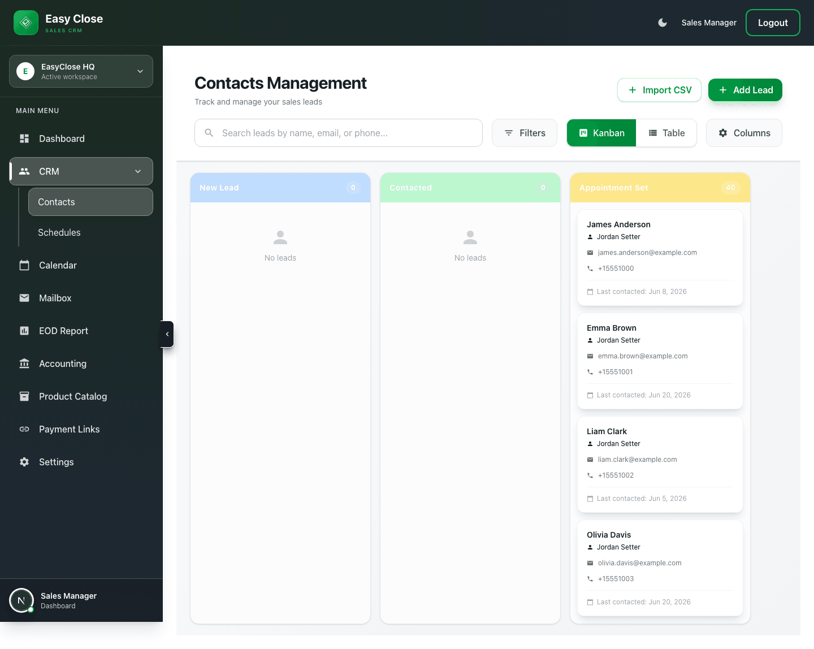The height and width of the screenshot is (649, 814).
Task: Click Last contacted: Jun 8, 2026
Action: (x=642, y=292)
